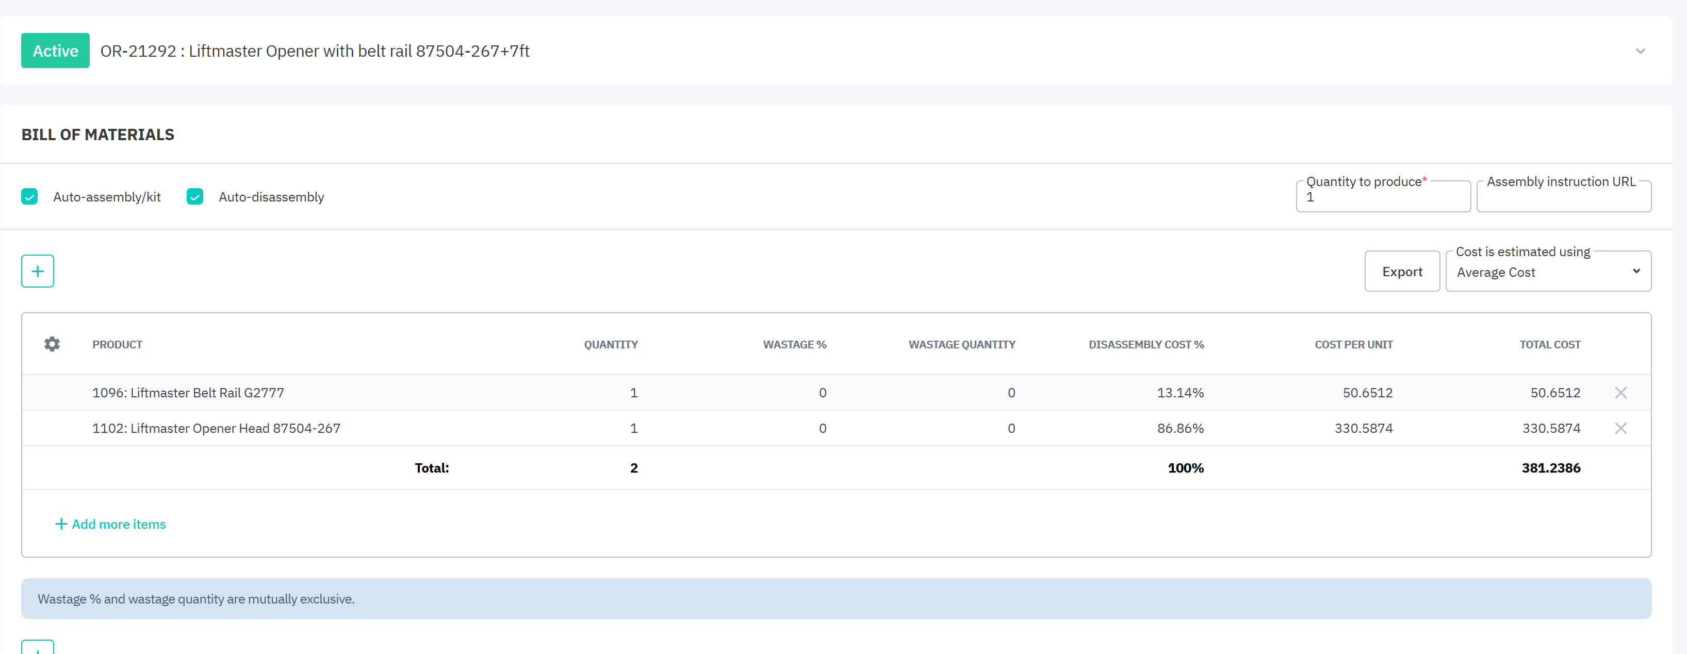Click the Add more items link
The width and height of the screenshot is (1687, 654).
click(119, 524)
